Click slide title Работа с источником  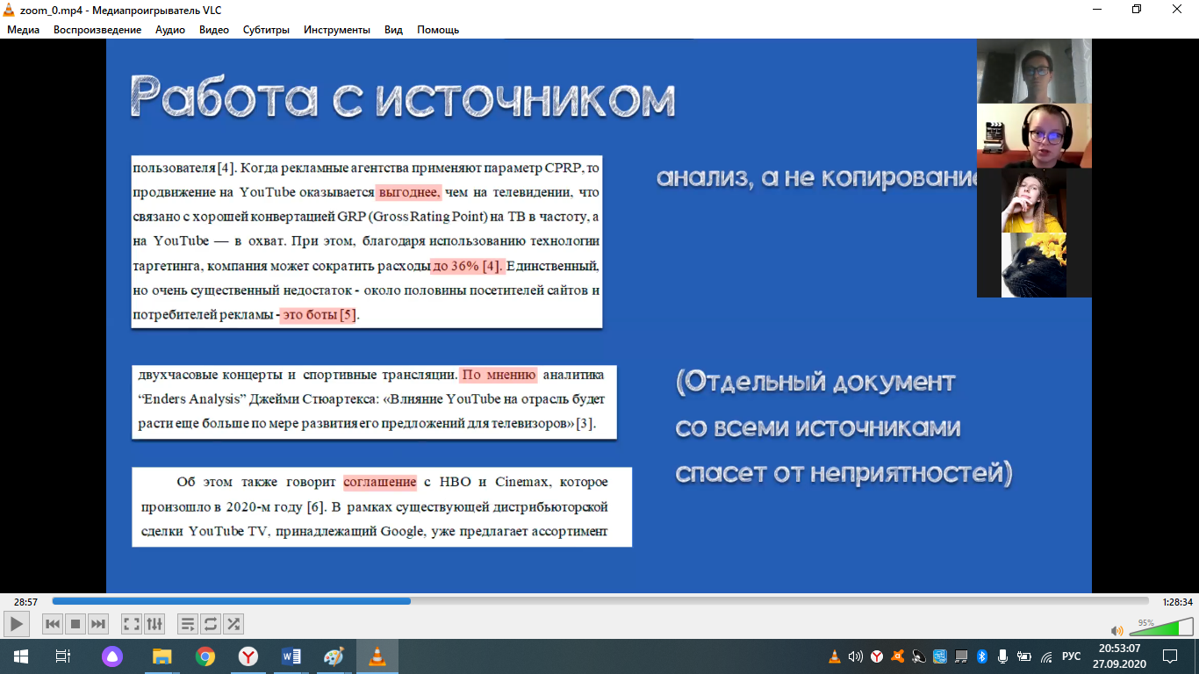tap(403, 97)
